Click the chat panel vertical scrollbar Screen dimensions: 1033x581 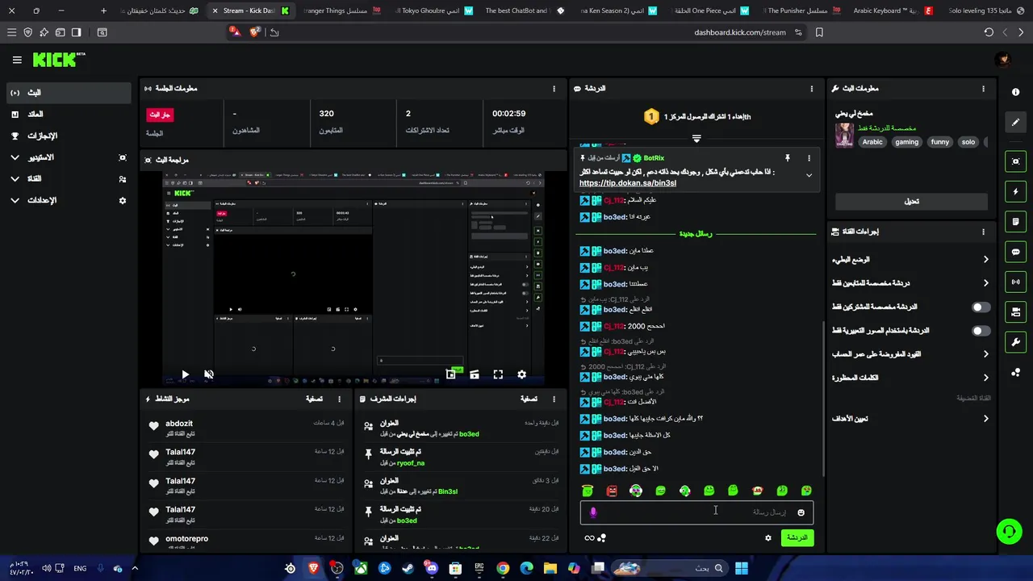click(822, 399)
